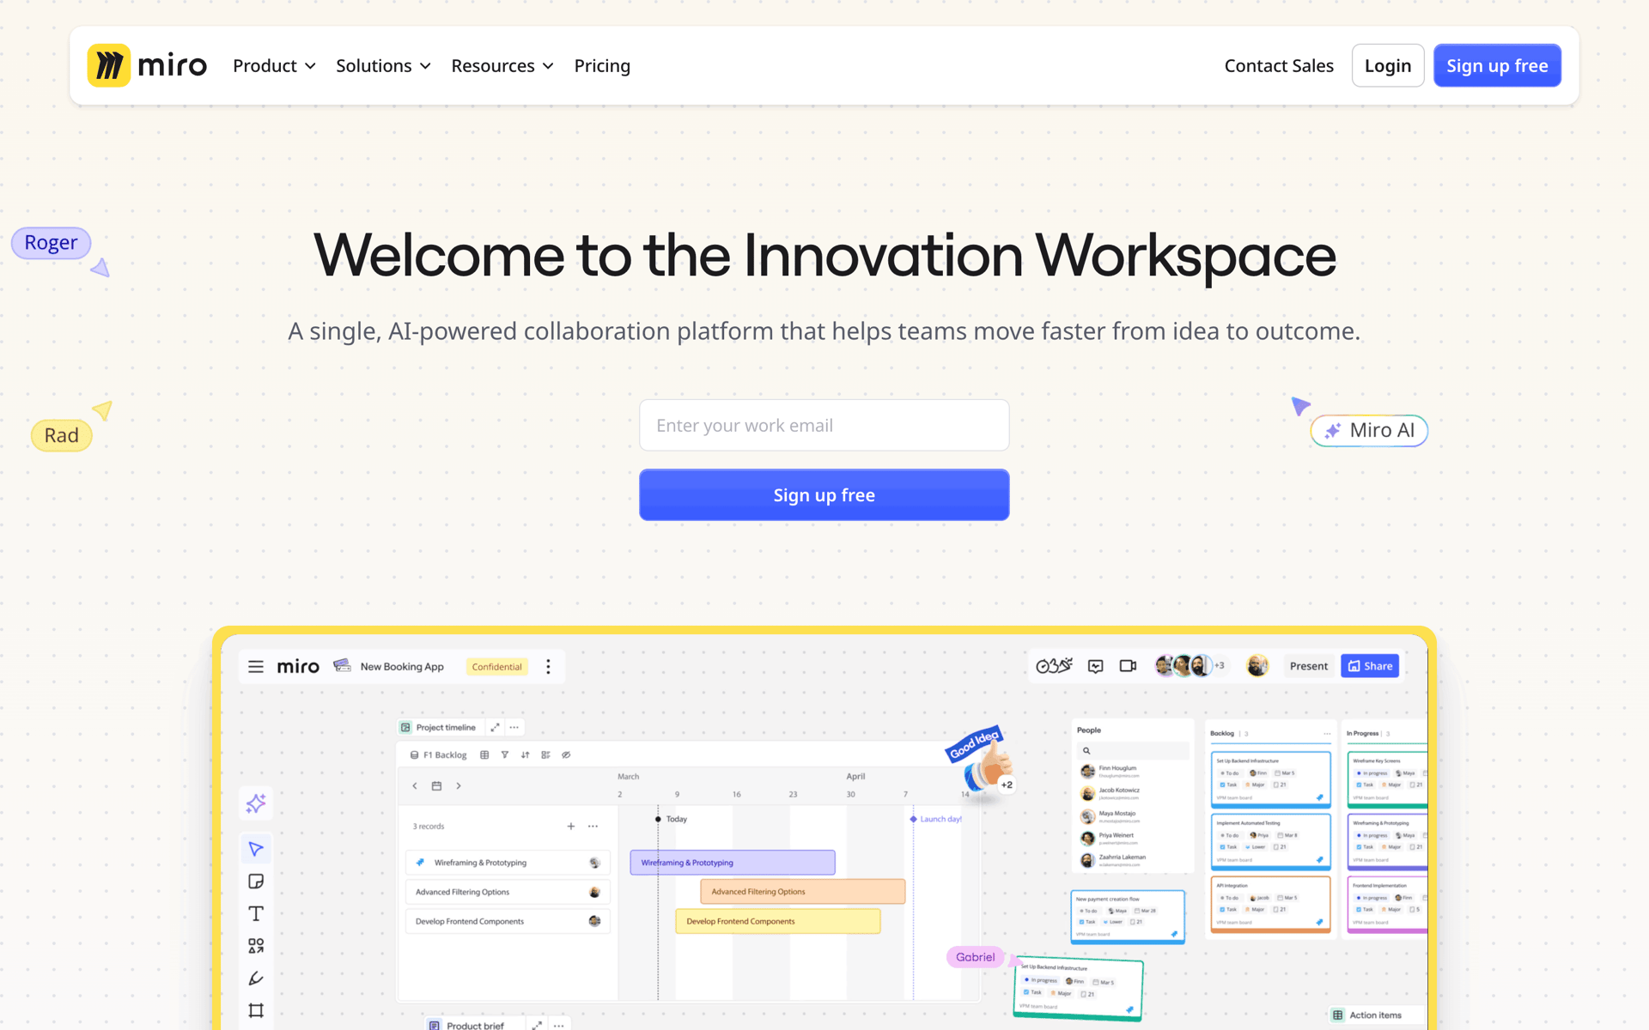Click the Miro logo in the navbar
The height and width of the screenshot is (1030, 1649).
tap(147, 65)
